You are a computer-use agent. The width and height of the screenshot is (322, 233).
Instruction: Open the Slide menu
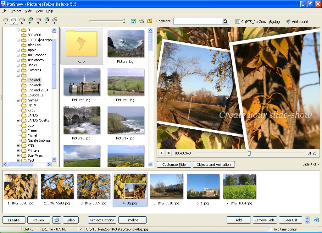click(x=28, y=11)
